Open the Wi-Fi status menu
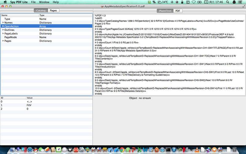The width and height of the screenshot is (246, 154). point(194,2)
